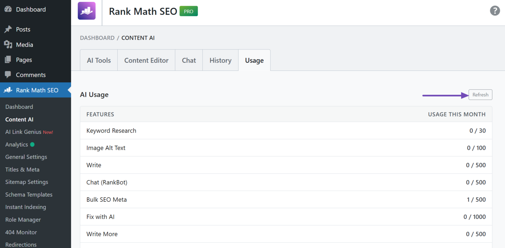Switch to the Chat tab

click(189, 60)
